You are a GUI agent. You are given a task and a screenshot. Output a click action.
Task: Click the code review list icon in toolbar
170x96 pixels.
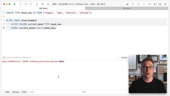[x=31, y=4]
